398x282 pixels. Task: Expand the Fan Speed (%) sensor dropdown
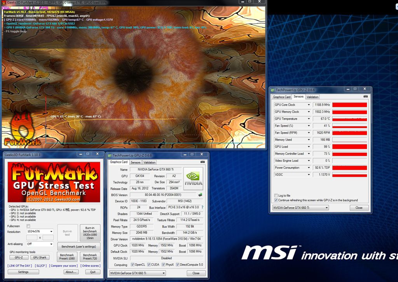[309, 126]
